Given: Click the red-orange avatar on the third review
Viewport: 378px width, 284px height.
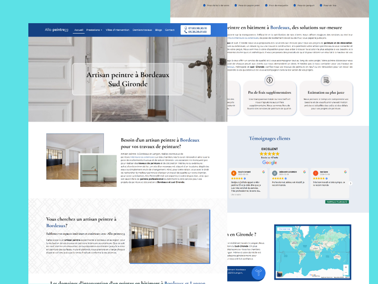Looking at the screenshot, I should tap(316, 173).
